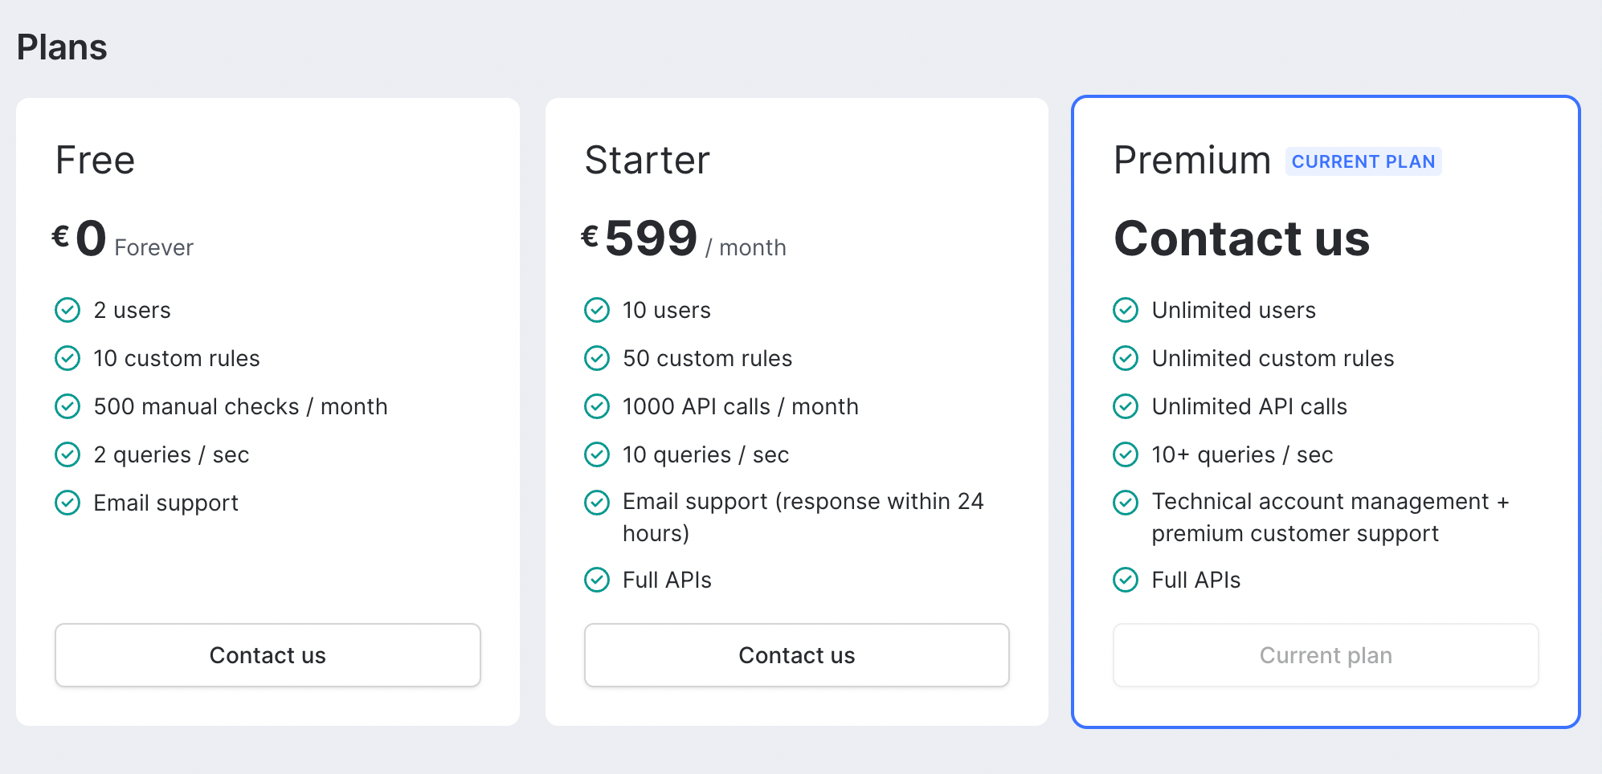Click the Plans page heading

tap(62, 47)
